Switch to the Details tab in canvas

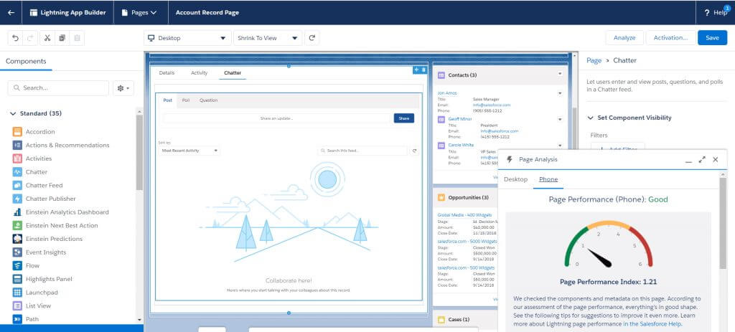[x=167, y=73]
